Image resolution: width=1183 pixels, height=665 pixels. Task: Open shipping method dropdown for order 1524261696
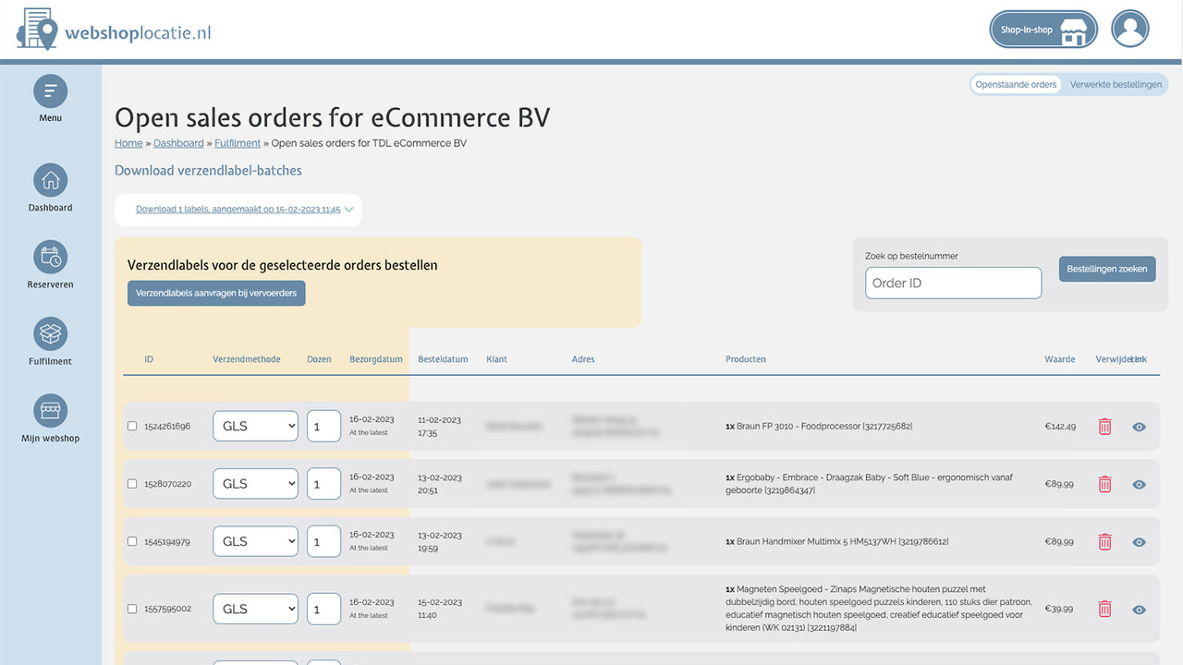coord(256,426)
